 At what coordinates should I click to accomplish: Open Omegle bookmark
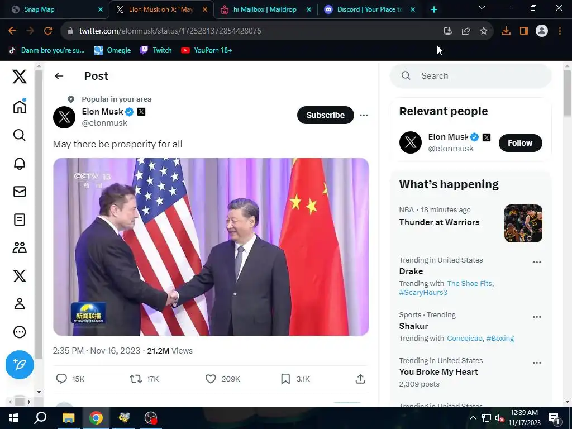pyautogui.click(x=112, y=50)
